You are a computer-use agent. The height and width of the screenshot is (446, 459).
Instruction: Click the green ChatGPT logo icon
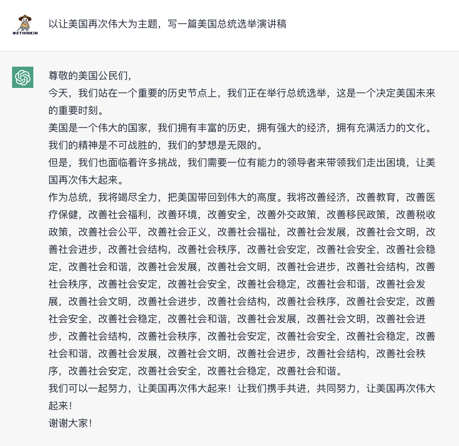pos(23,77)
